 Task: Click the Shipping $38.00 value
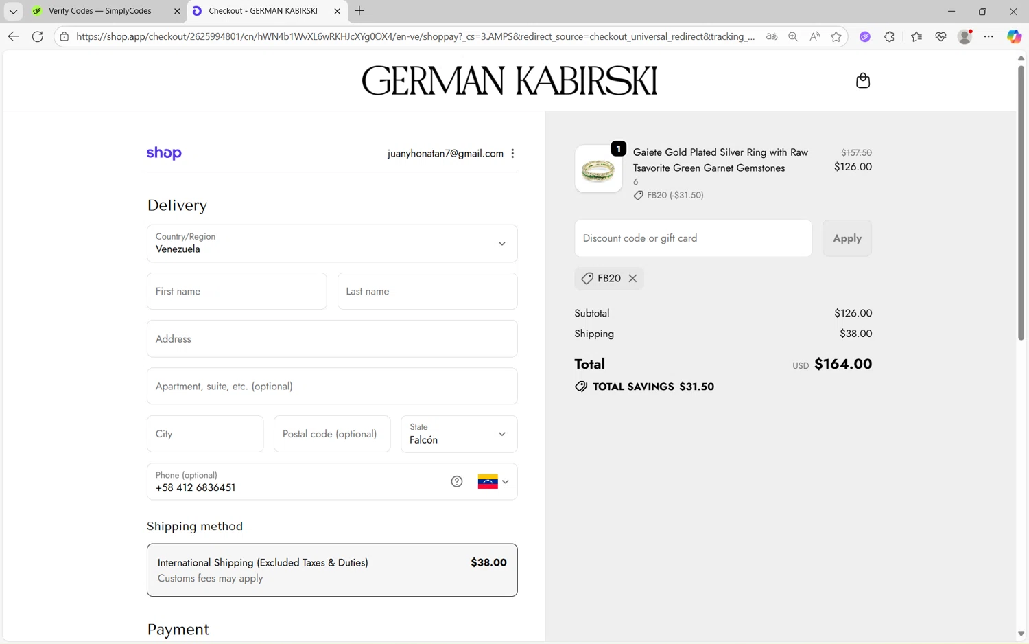[x=855, y=334]
